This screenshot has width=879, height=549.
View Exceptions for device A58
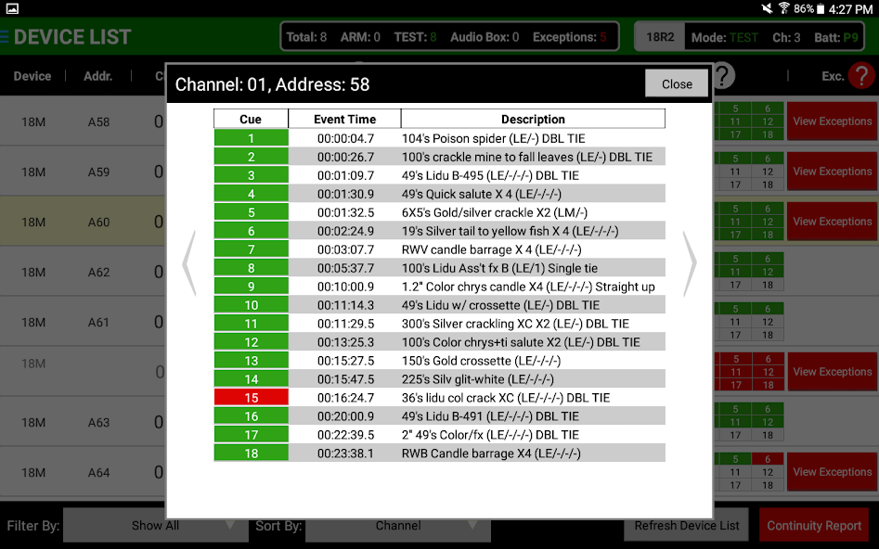[832, 121]
